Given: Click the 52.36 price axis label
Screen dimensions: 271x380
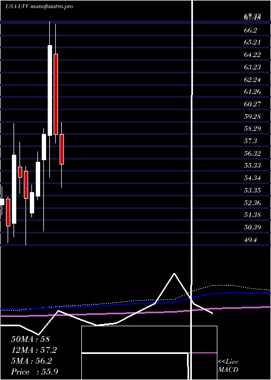Looking at the screenshot, I should point(253,203).
